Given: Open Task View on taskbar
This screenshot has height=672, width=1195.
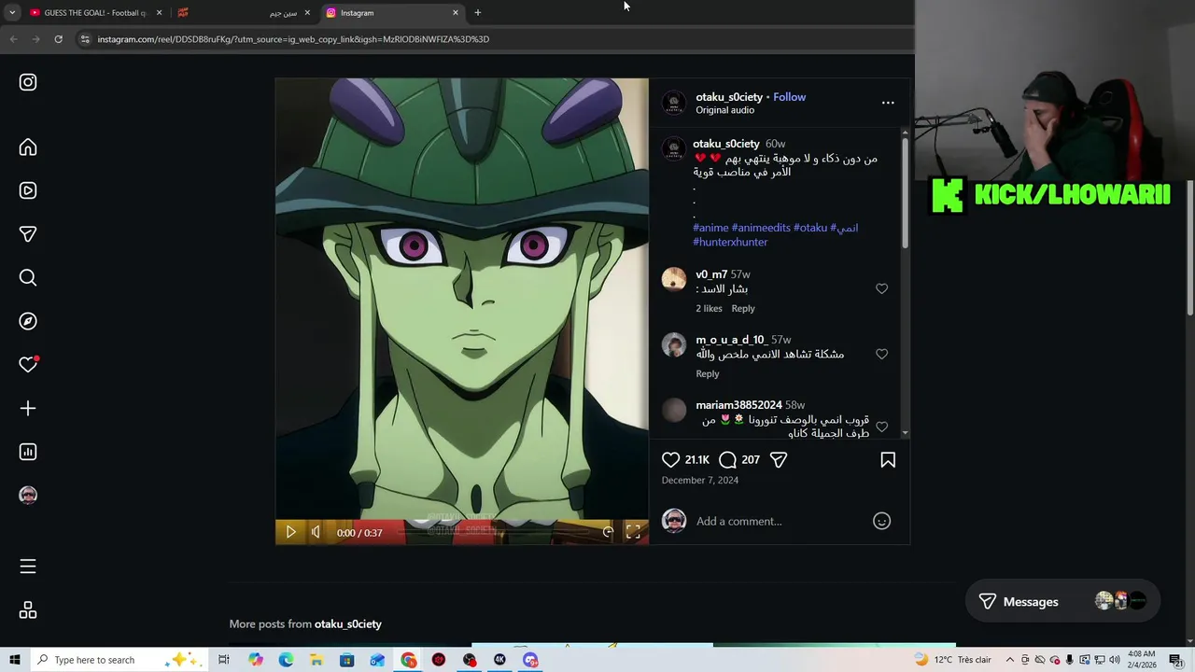Looking at the screenshot, I should pos(224,660).
